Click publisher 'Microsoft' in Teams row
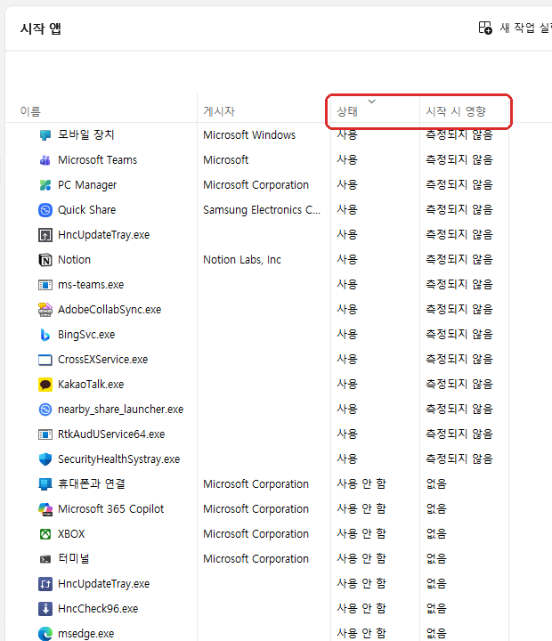 point(226,160)
